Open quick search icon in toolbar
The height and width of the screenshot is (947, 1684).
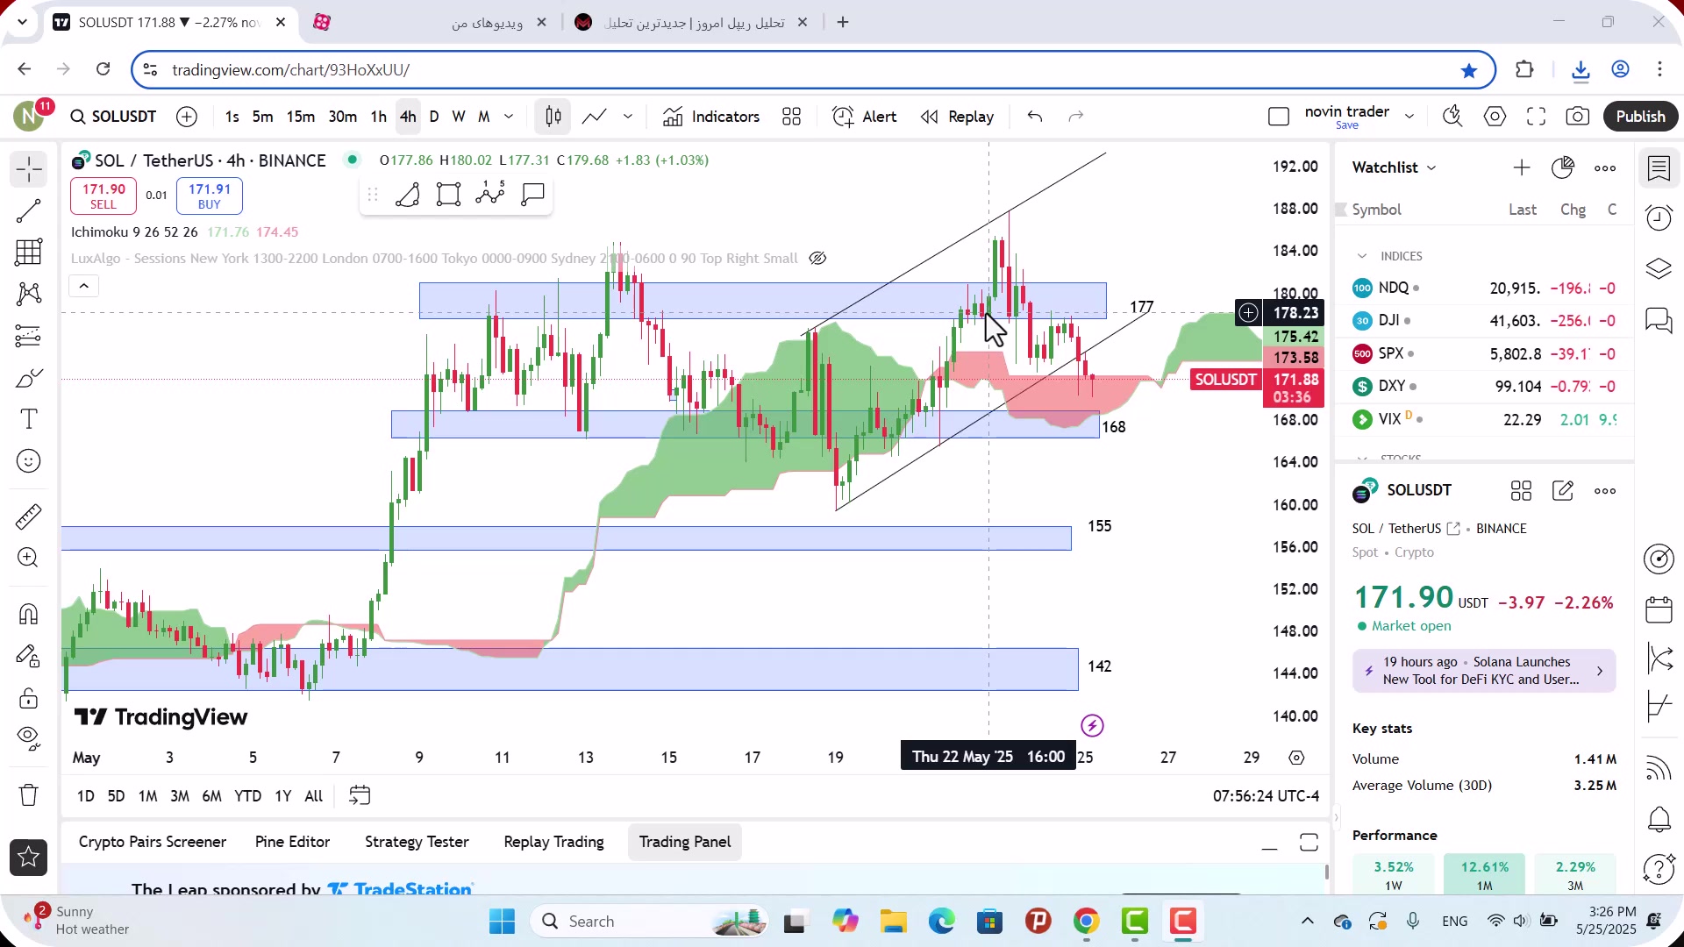[x=1452, y=117]
